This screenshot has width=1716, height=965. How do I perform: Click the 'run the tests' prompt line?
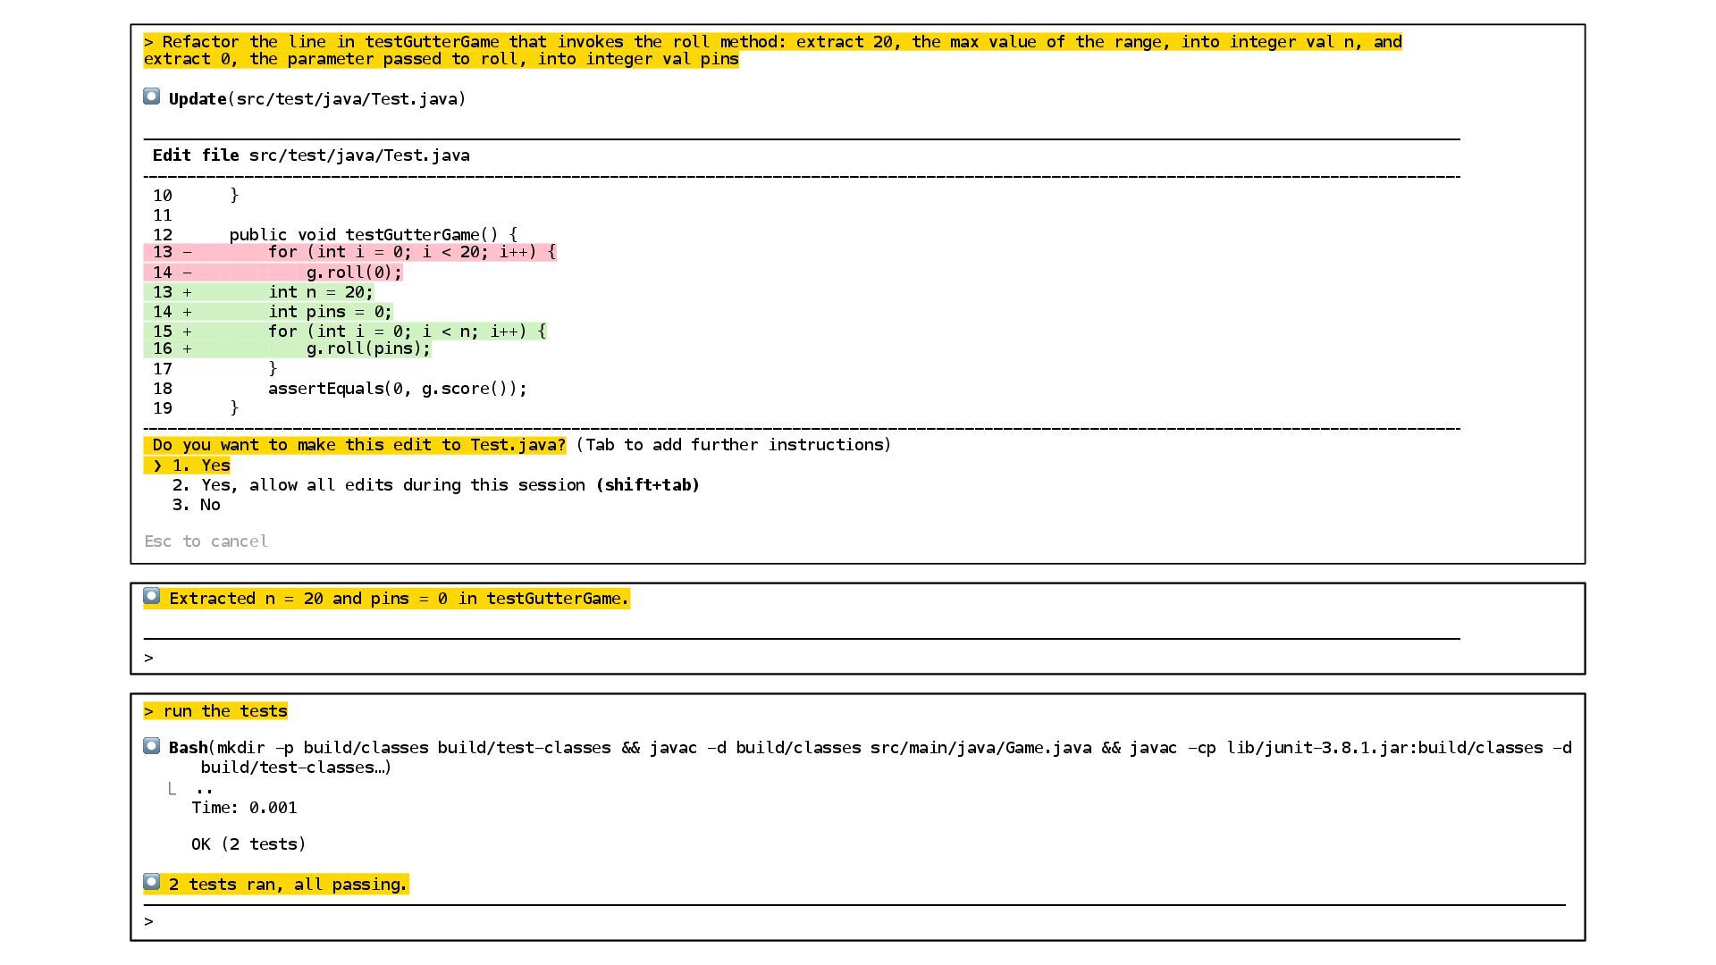coord(215,711)
